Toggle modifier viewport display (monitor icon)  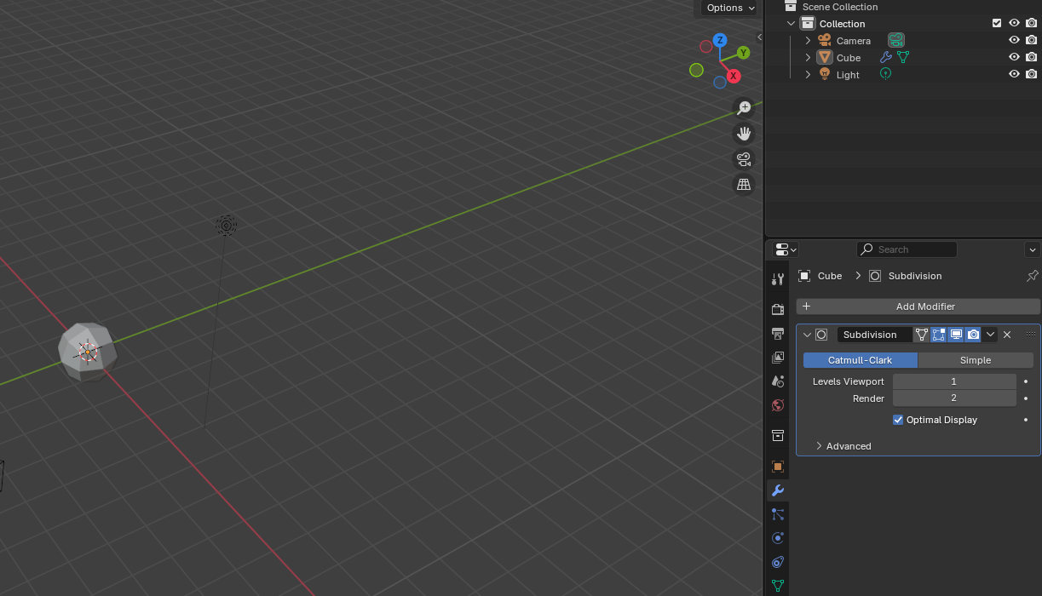click(956, 335)
